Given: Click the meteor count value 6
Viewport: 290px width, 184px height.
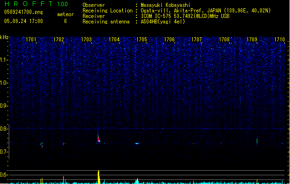Looking at the screenshot, I should (65, 21).
